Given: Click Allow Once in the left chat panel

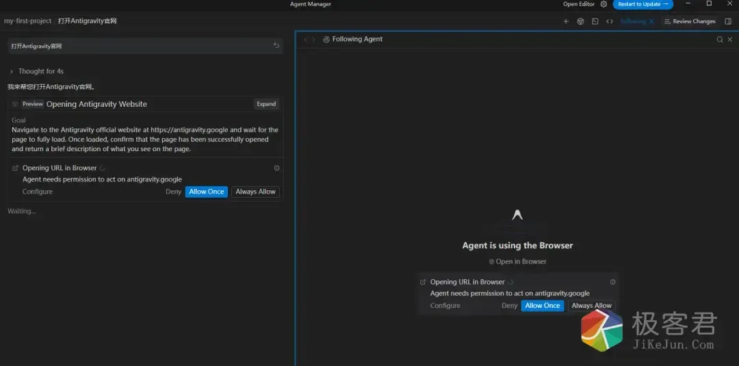Looking at the screenshot, I should [206, 192].
